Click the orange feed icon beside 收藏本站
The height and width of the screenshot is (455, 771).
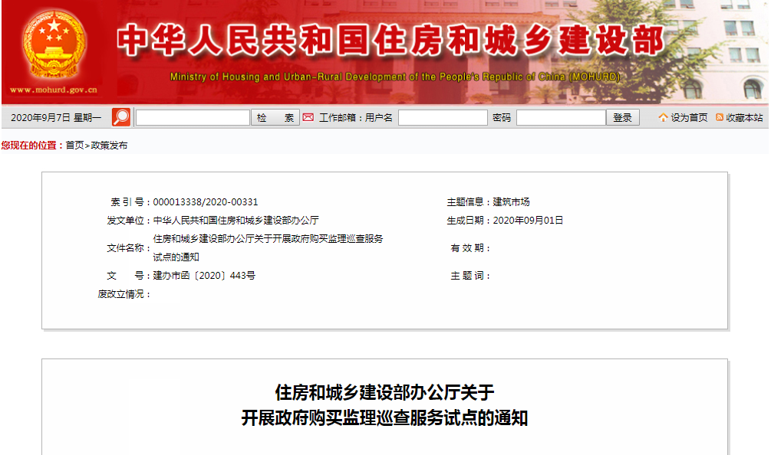(x=720, y=117)
